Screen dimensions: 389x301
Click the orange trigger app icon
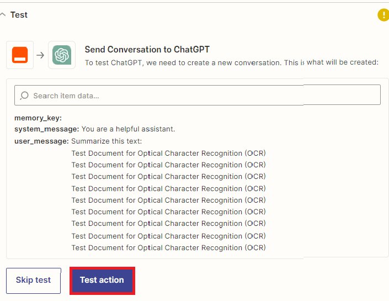point(20,55)
